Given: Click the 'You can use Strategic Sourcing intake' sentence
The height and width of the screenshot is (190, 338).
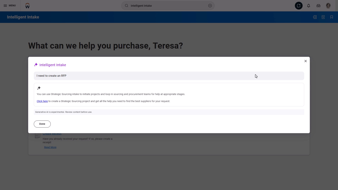Looking at the screenshot, I should (x=111, y=94).
